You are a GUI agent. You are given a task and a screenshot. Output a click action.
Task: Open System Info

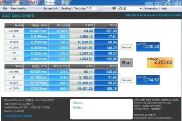pos(51,8)
